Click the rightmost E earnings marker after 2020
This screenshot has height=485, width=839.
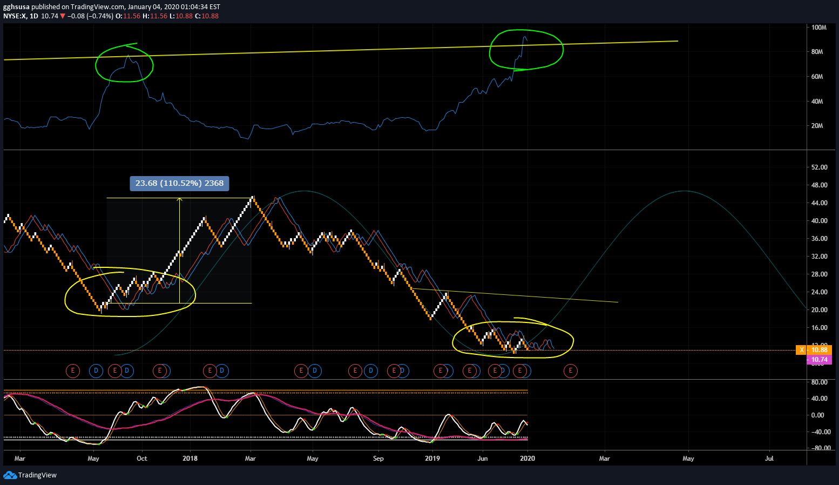click(x=570, y=371)
